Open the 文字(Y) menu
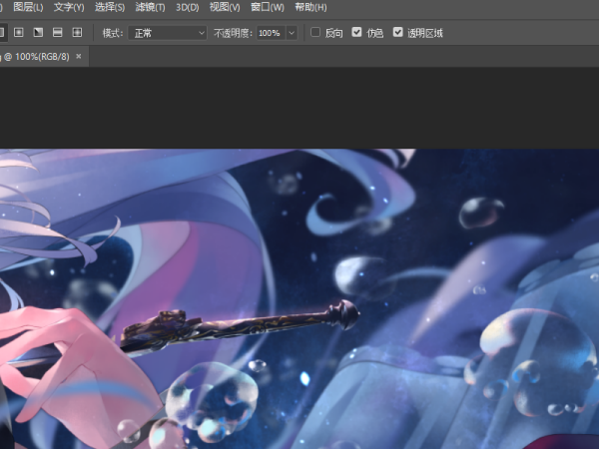 (x=69, y=7)
